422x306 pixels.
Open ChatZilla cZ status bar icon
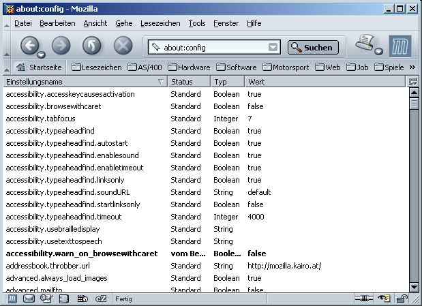tap(101, 299)
